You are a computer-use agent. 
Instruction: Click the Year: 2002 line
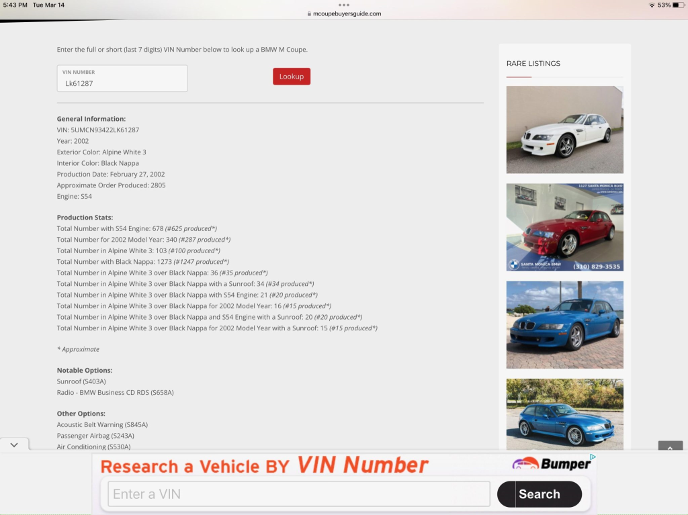[73, 141]
